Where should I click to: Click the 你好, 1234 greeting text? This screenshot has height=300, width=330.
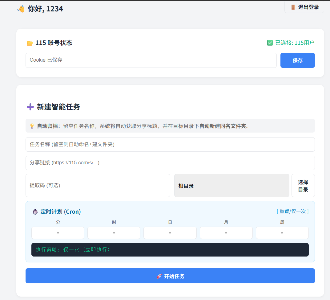click(x=45, y=9)
